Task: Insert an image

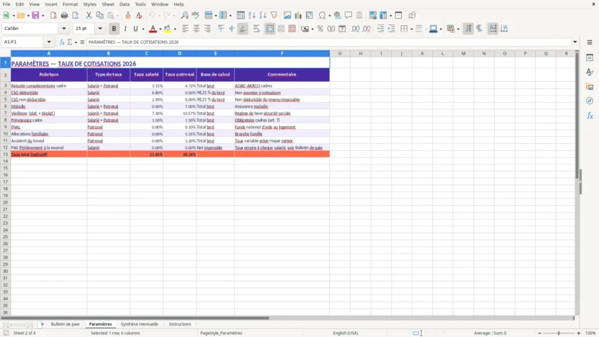Action: (287, 15)
